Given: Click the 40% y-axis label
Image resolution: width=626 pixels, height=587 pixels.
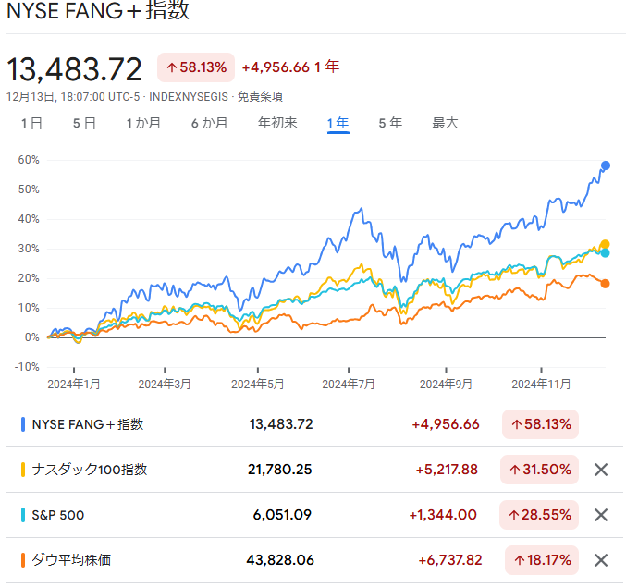Looking at the screenshot, I should pyautogui.click(x=29, y=219).
